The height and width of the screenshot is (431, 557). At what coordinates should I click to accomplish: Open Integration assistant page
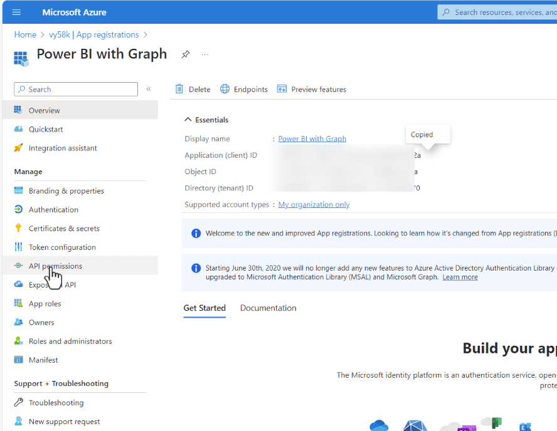80,148
